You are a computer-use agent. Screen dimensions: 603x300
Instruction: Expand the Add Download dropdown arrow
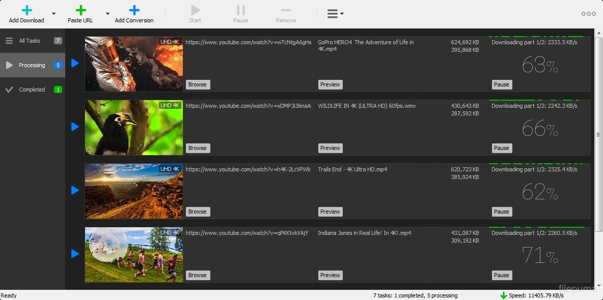(54, 14)
